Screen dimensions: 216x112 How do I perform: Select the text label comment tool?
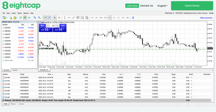[x=78, y=18]
